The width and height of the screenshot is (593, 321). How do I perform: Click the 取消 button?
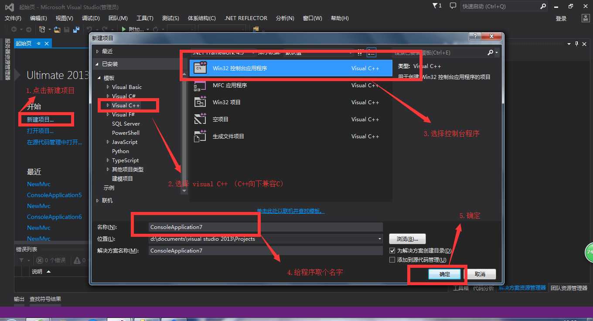pos(480,274)
